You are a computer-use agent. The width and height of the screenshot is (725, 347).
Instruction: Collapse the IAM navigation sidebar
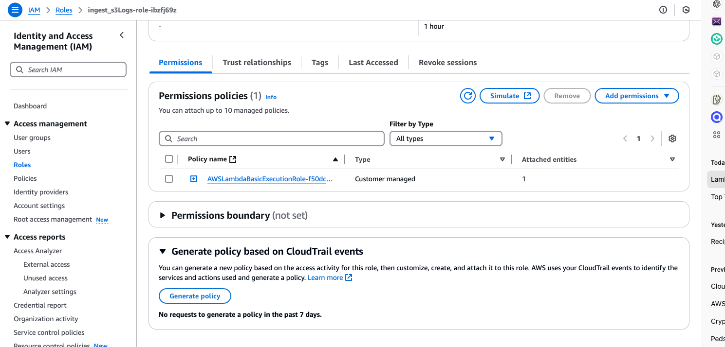click(x=122, y=35)
